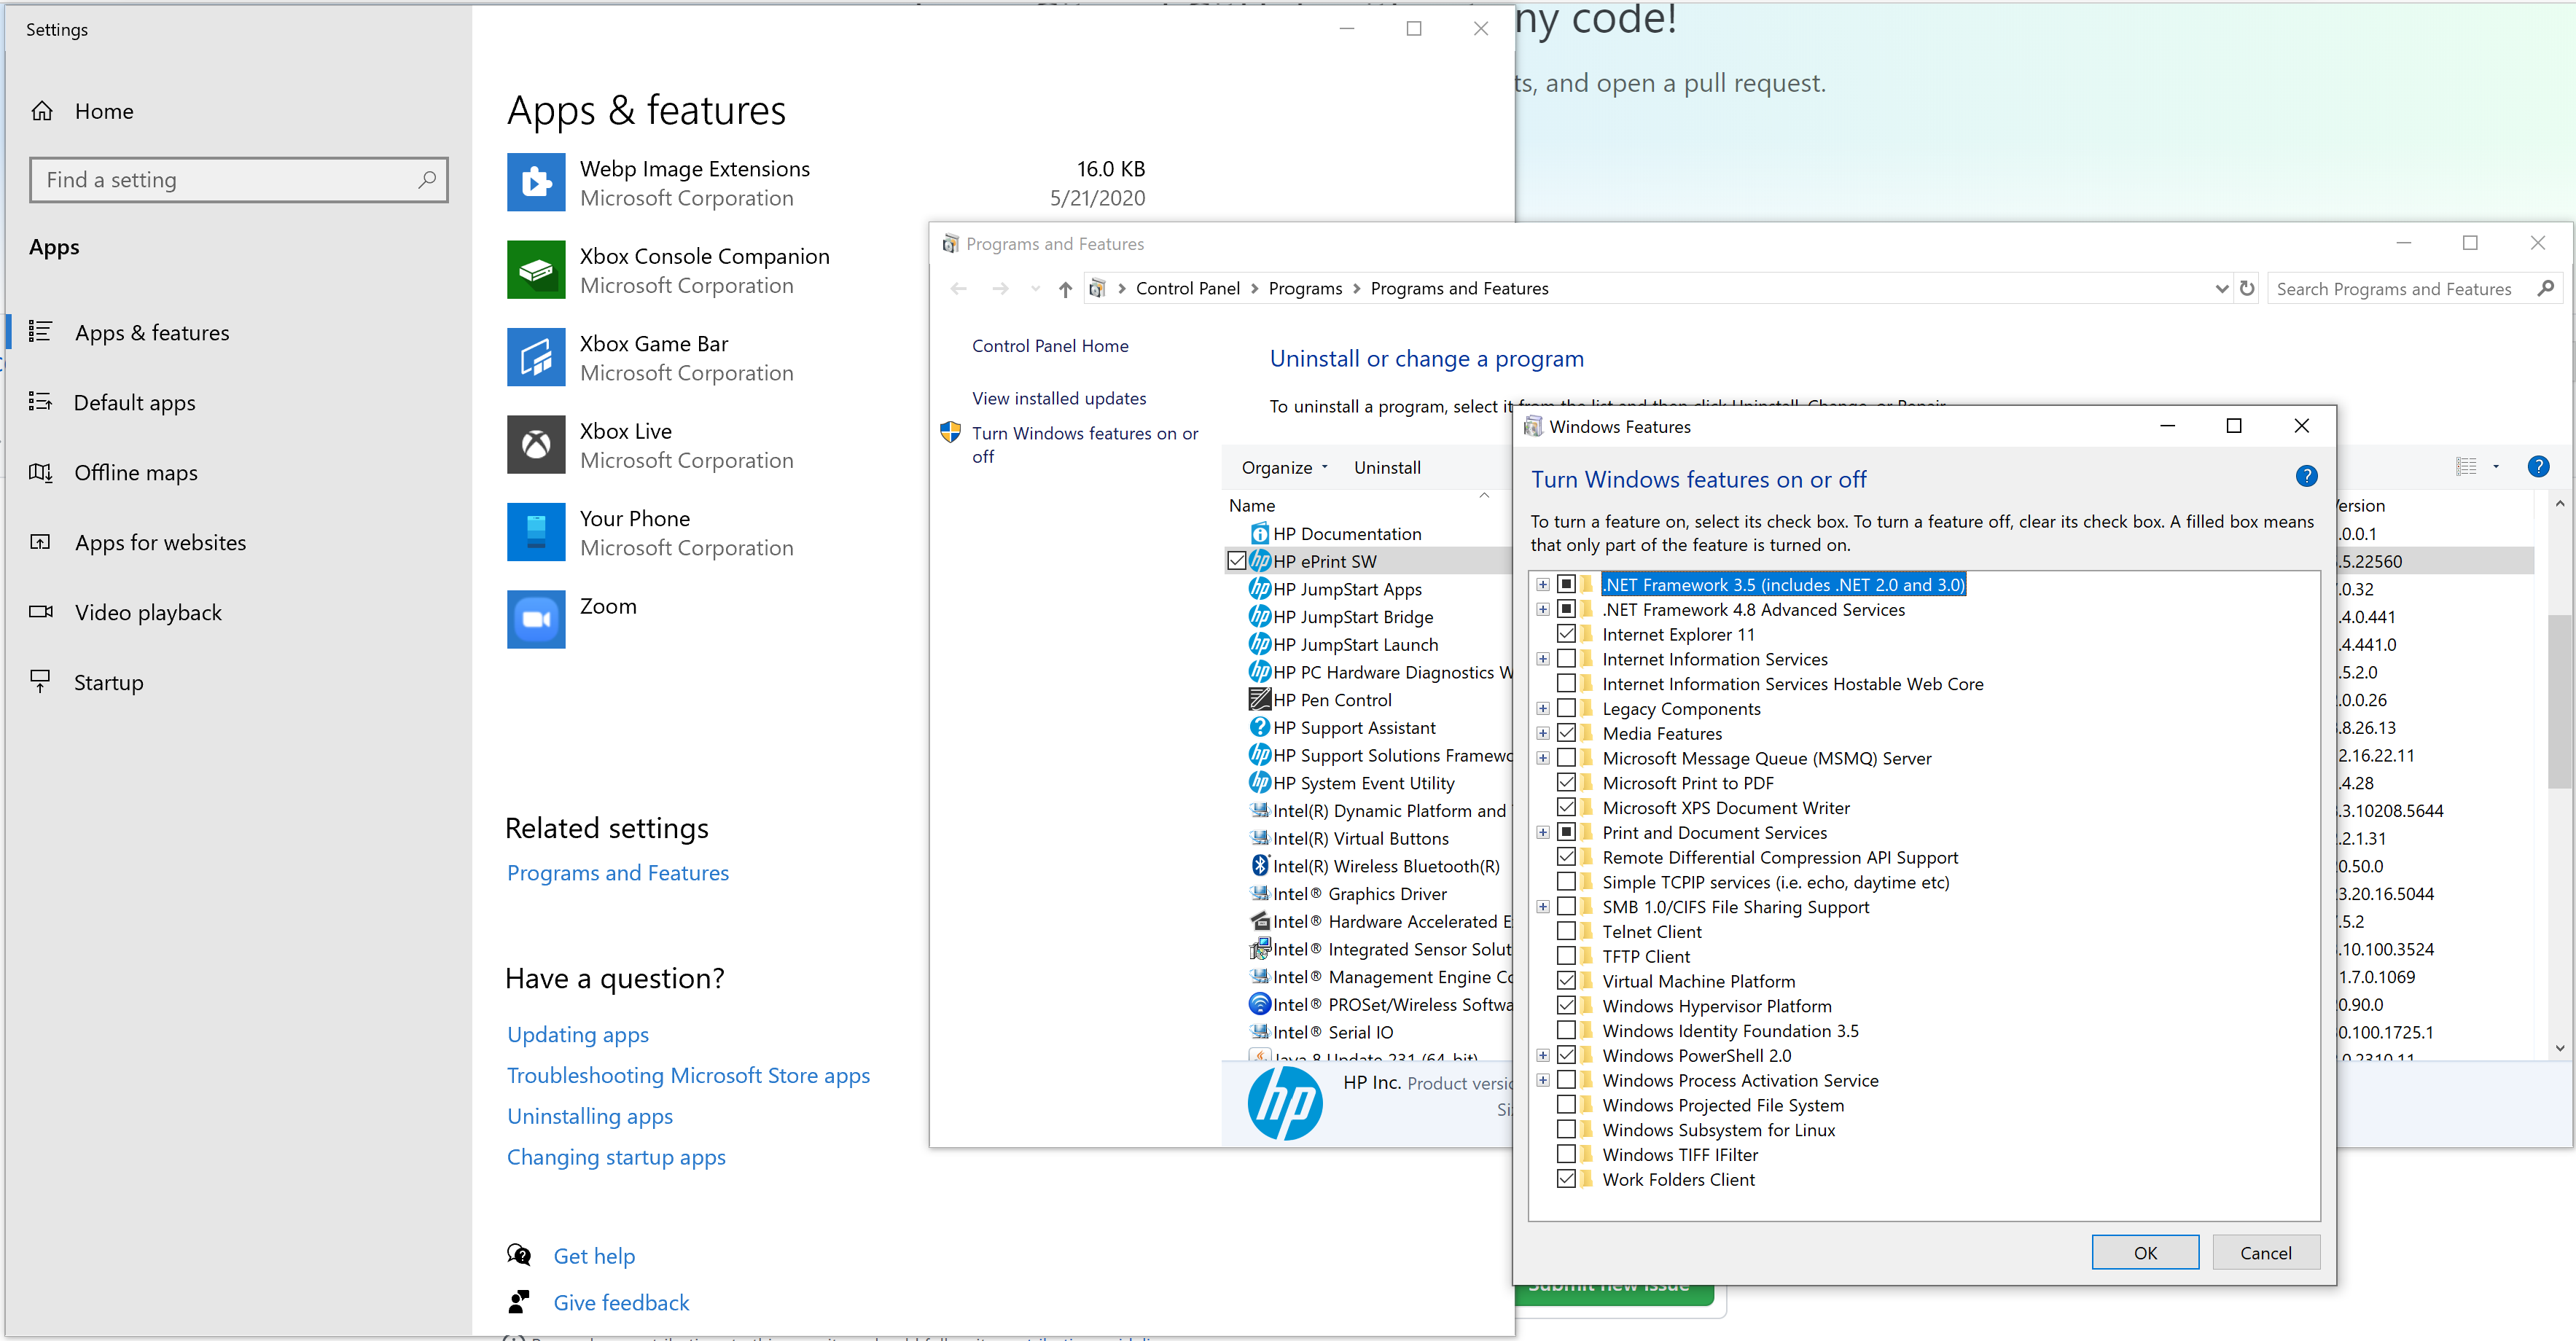The width and height of the screenshot is (2576, 1341).
Task: Uncheck Internet Explorer 11 feature
Action: 1566,635
